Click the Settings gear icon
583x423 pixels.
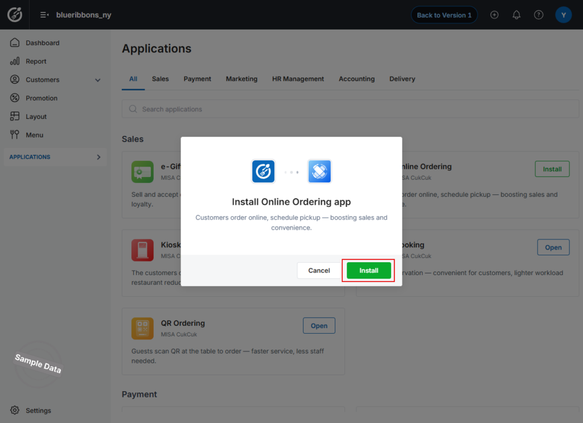point(14,410)
